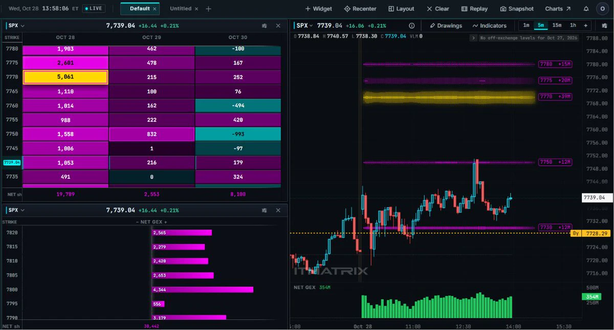
Task: Show chart info icon
Action: coord(412,26)
